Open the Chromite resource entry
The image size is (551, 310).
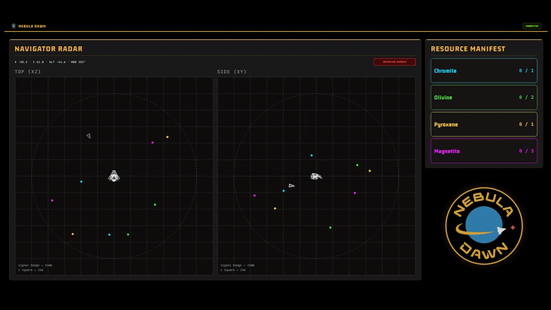click(x=484, y=71)
